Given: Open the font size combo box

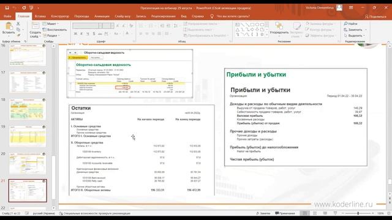Looking at the screenshot, I should [108, 26].
